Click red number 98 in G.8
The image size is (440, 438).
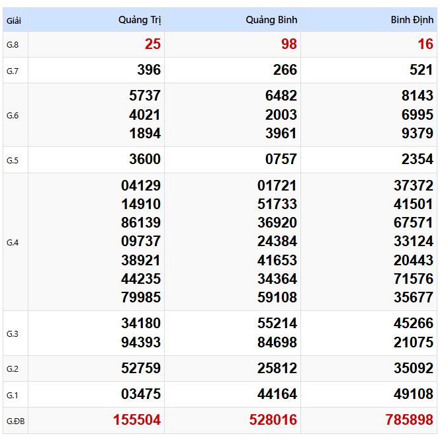point(289,44)
